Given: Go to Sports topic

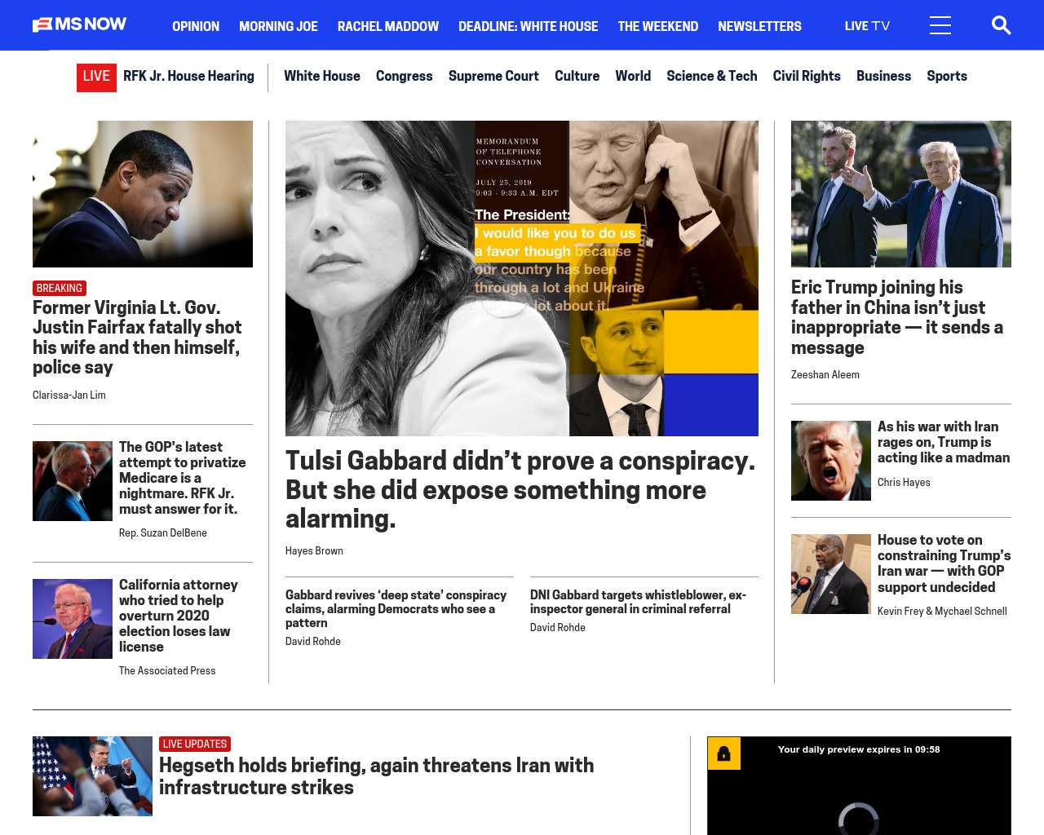Looking at the screenshot, I should point(947,76).
